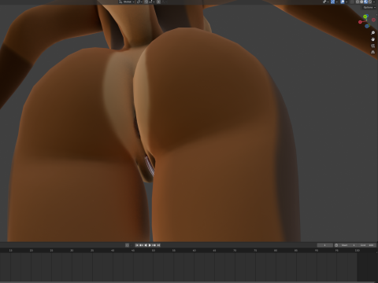The image size is (378, 283).
Task: Click play animation in reverse button
Action: click(146, 245)
